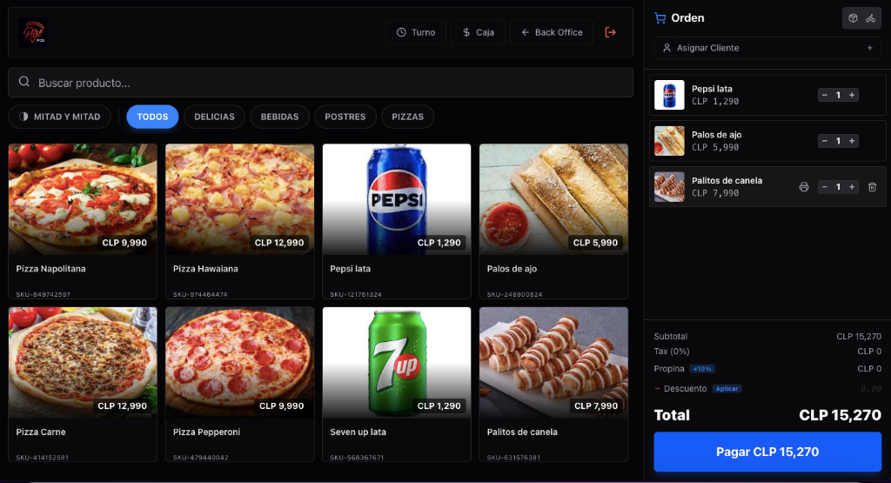Open the Caja cash register button

click(478, 32)
